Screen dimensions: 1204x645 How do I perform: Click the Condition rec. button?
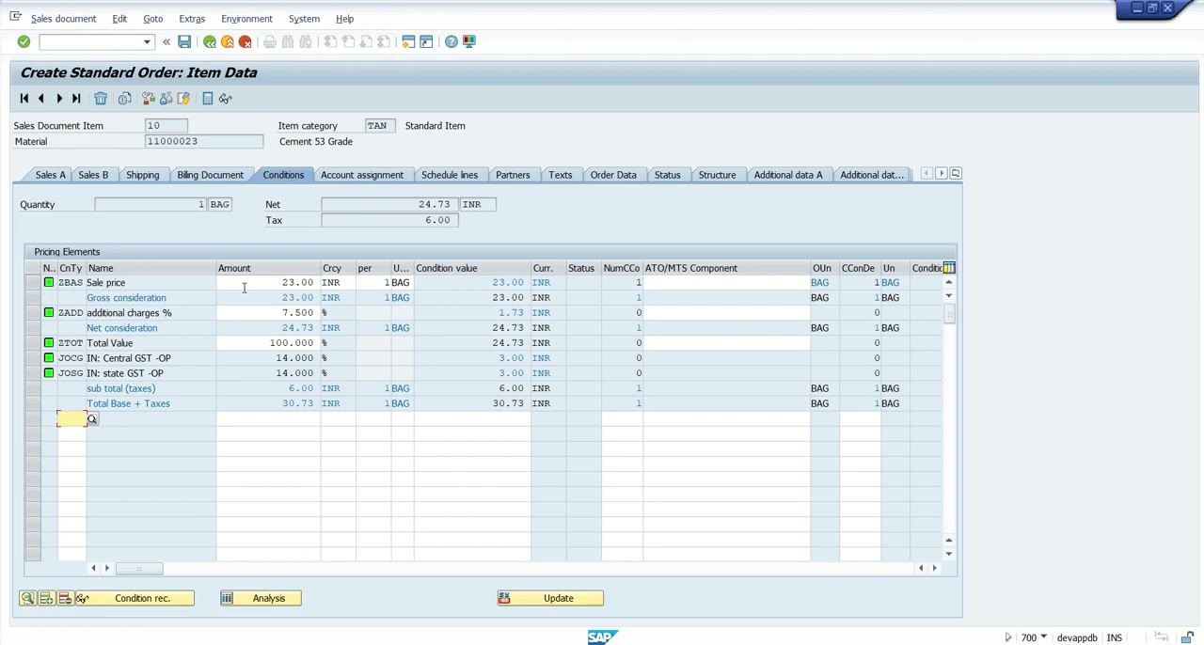click(x=135, y=598)
